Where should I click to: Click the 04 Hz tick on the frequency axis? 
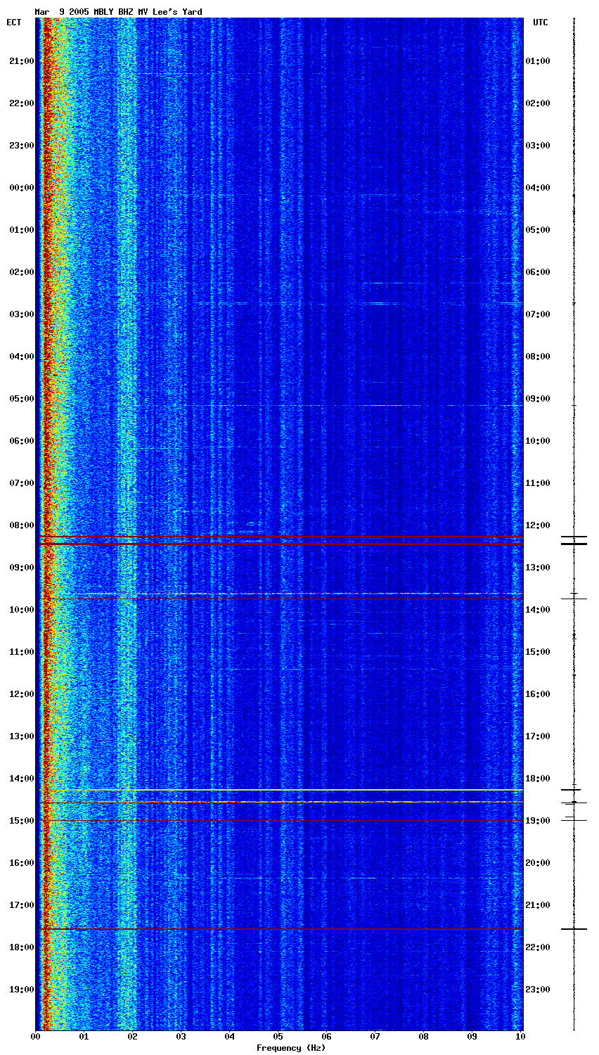click(230, 1037)
